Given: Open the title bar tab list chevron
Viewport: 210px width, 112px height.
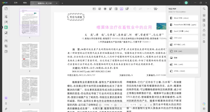Looking at the screenshot, I should pos(179,3).
